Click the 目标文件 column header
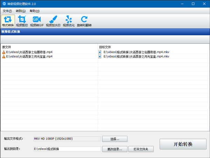 [x=105, y=47]
